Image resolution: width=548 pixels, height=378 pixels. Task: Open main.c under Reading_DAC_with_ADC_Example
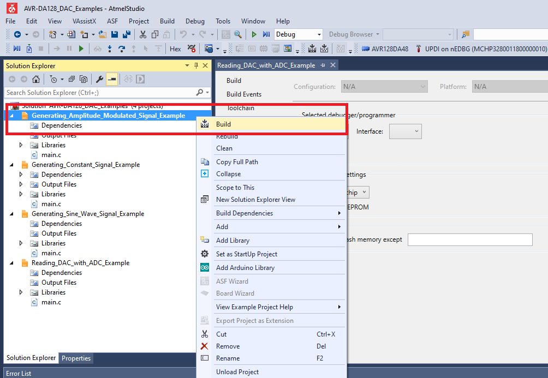[51, 302]
